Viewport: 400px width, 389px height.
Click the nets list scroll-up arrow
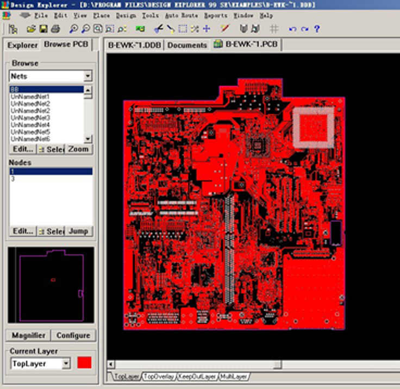pyautogui.click(x=87, y=90)
